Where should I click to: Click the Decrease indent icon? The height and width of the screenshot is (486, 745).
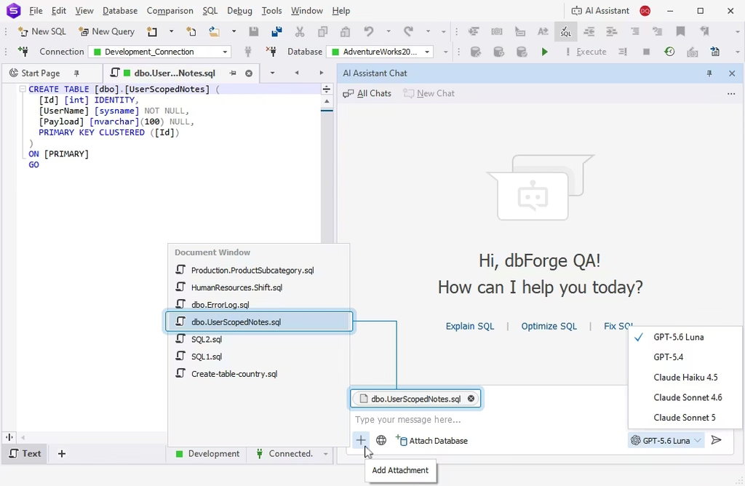coord(589,31)
